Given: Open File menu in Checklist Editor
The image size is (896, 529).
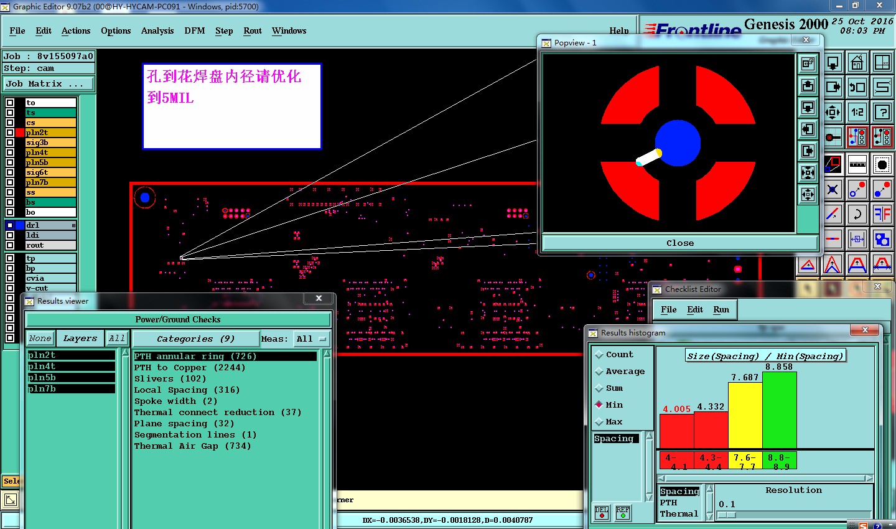Looking at the screenshot, I should 669,309.
